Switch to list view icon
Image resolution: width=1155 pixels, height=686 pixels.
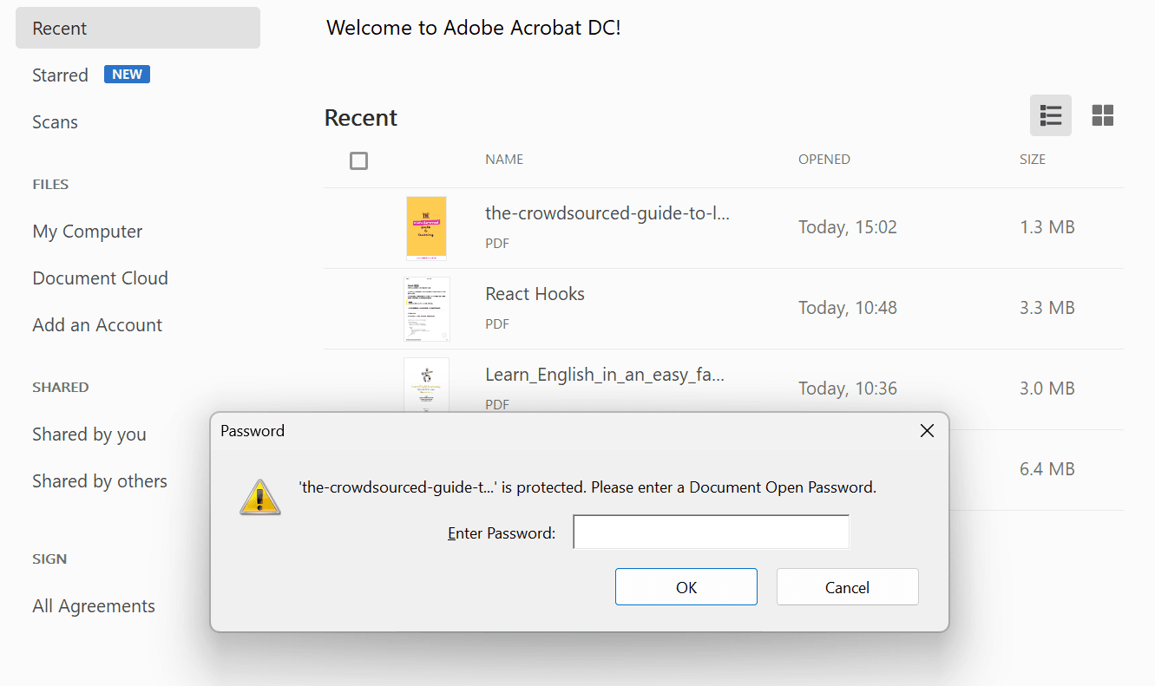point(1051,115)
